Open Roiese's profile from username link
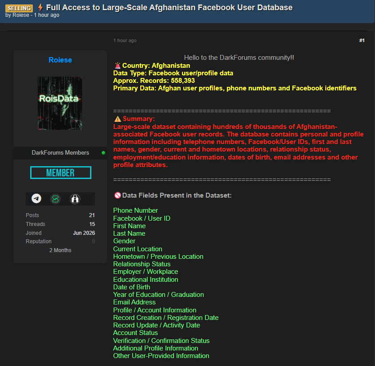 coord(60,60)
